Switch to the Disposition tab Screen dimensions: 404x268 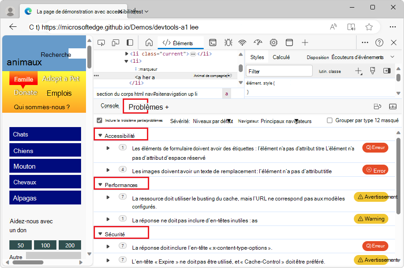click(318, 57)
